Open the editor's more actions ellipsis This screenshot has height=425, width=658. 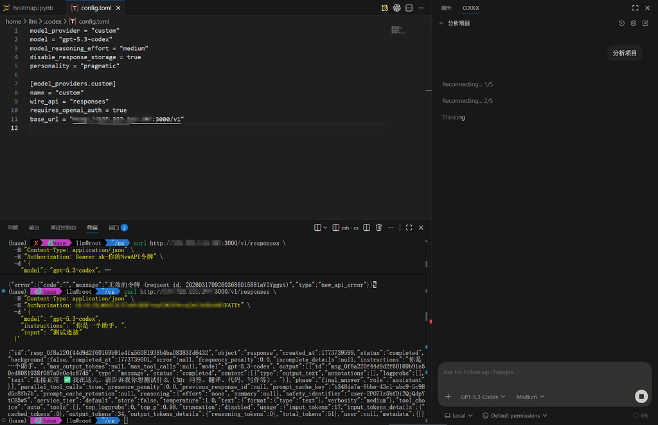422,8
